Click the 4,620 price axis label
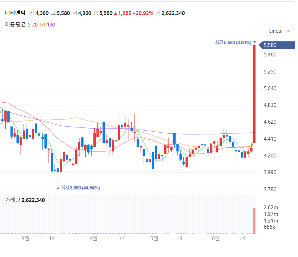This screenshot has width=298, height=257. [x=270, y=122]
